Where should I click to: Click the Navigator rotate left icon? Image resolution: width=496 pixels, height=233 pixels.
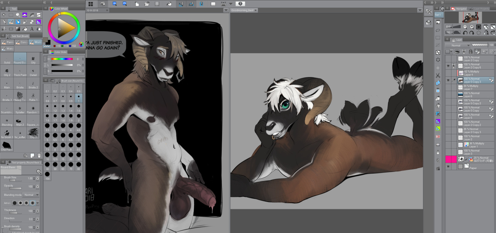465,33
